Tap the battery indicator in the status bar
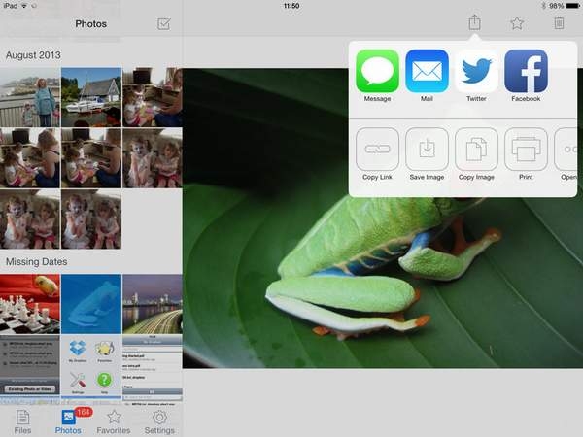 coord(572,6)
